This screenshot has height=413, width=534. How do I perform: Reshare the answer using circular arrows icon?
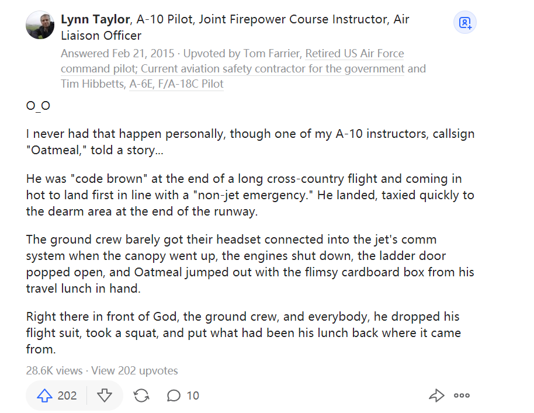pyautogui.click(x=141, y=395)
